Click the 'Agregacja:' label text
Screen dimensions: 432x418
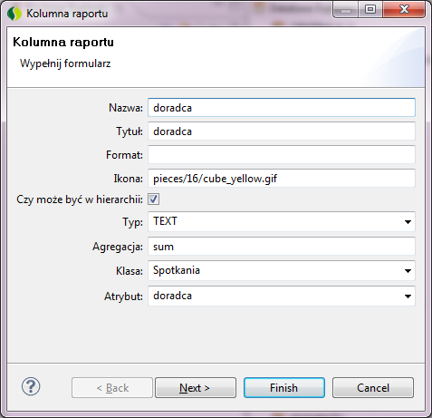[118, 247]
